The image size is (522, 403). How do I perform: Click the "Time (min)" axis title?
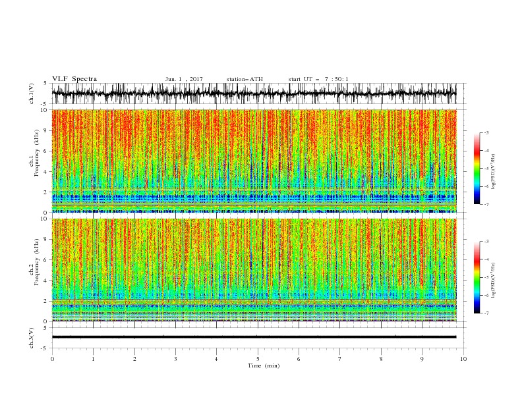tap(264, 365)
